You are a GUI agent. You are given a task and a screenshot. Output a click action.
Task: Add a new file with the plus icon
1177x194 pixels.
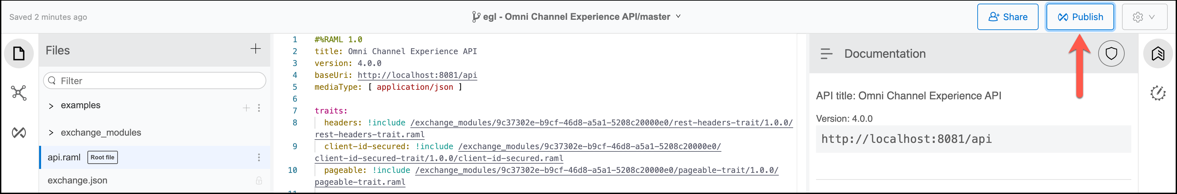coord(255,49)
